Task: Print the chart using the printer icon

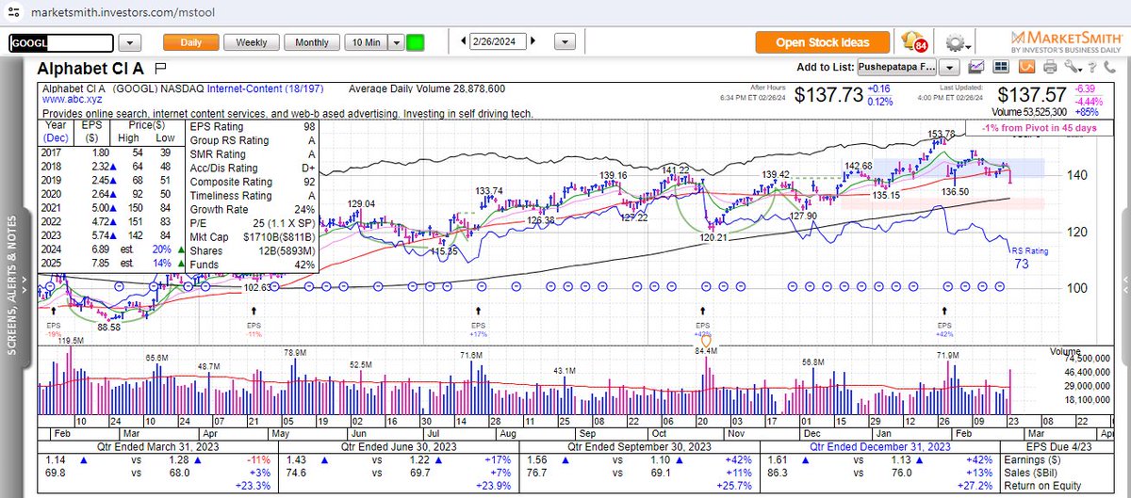Action: 1048,67
